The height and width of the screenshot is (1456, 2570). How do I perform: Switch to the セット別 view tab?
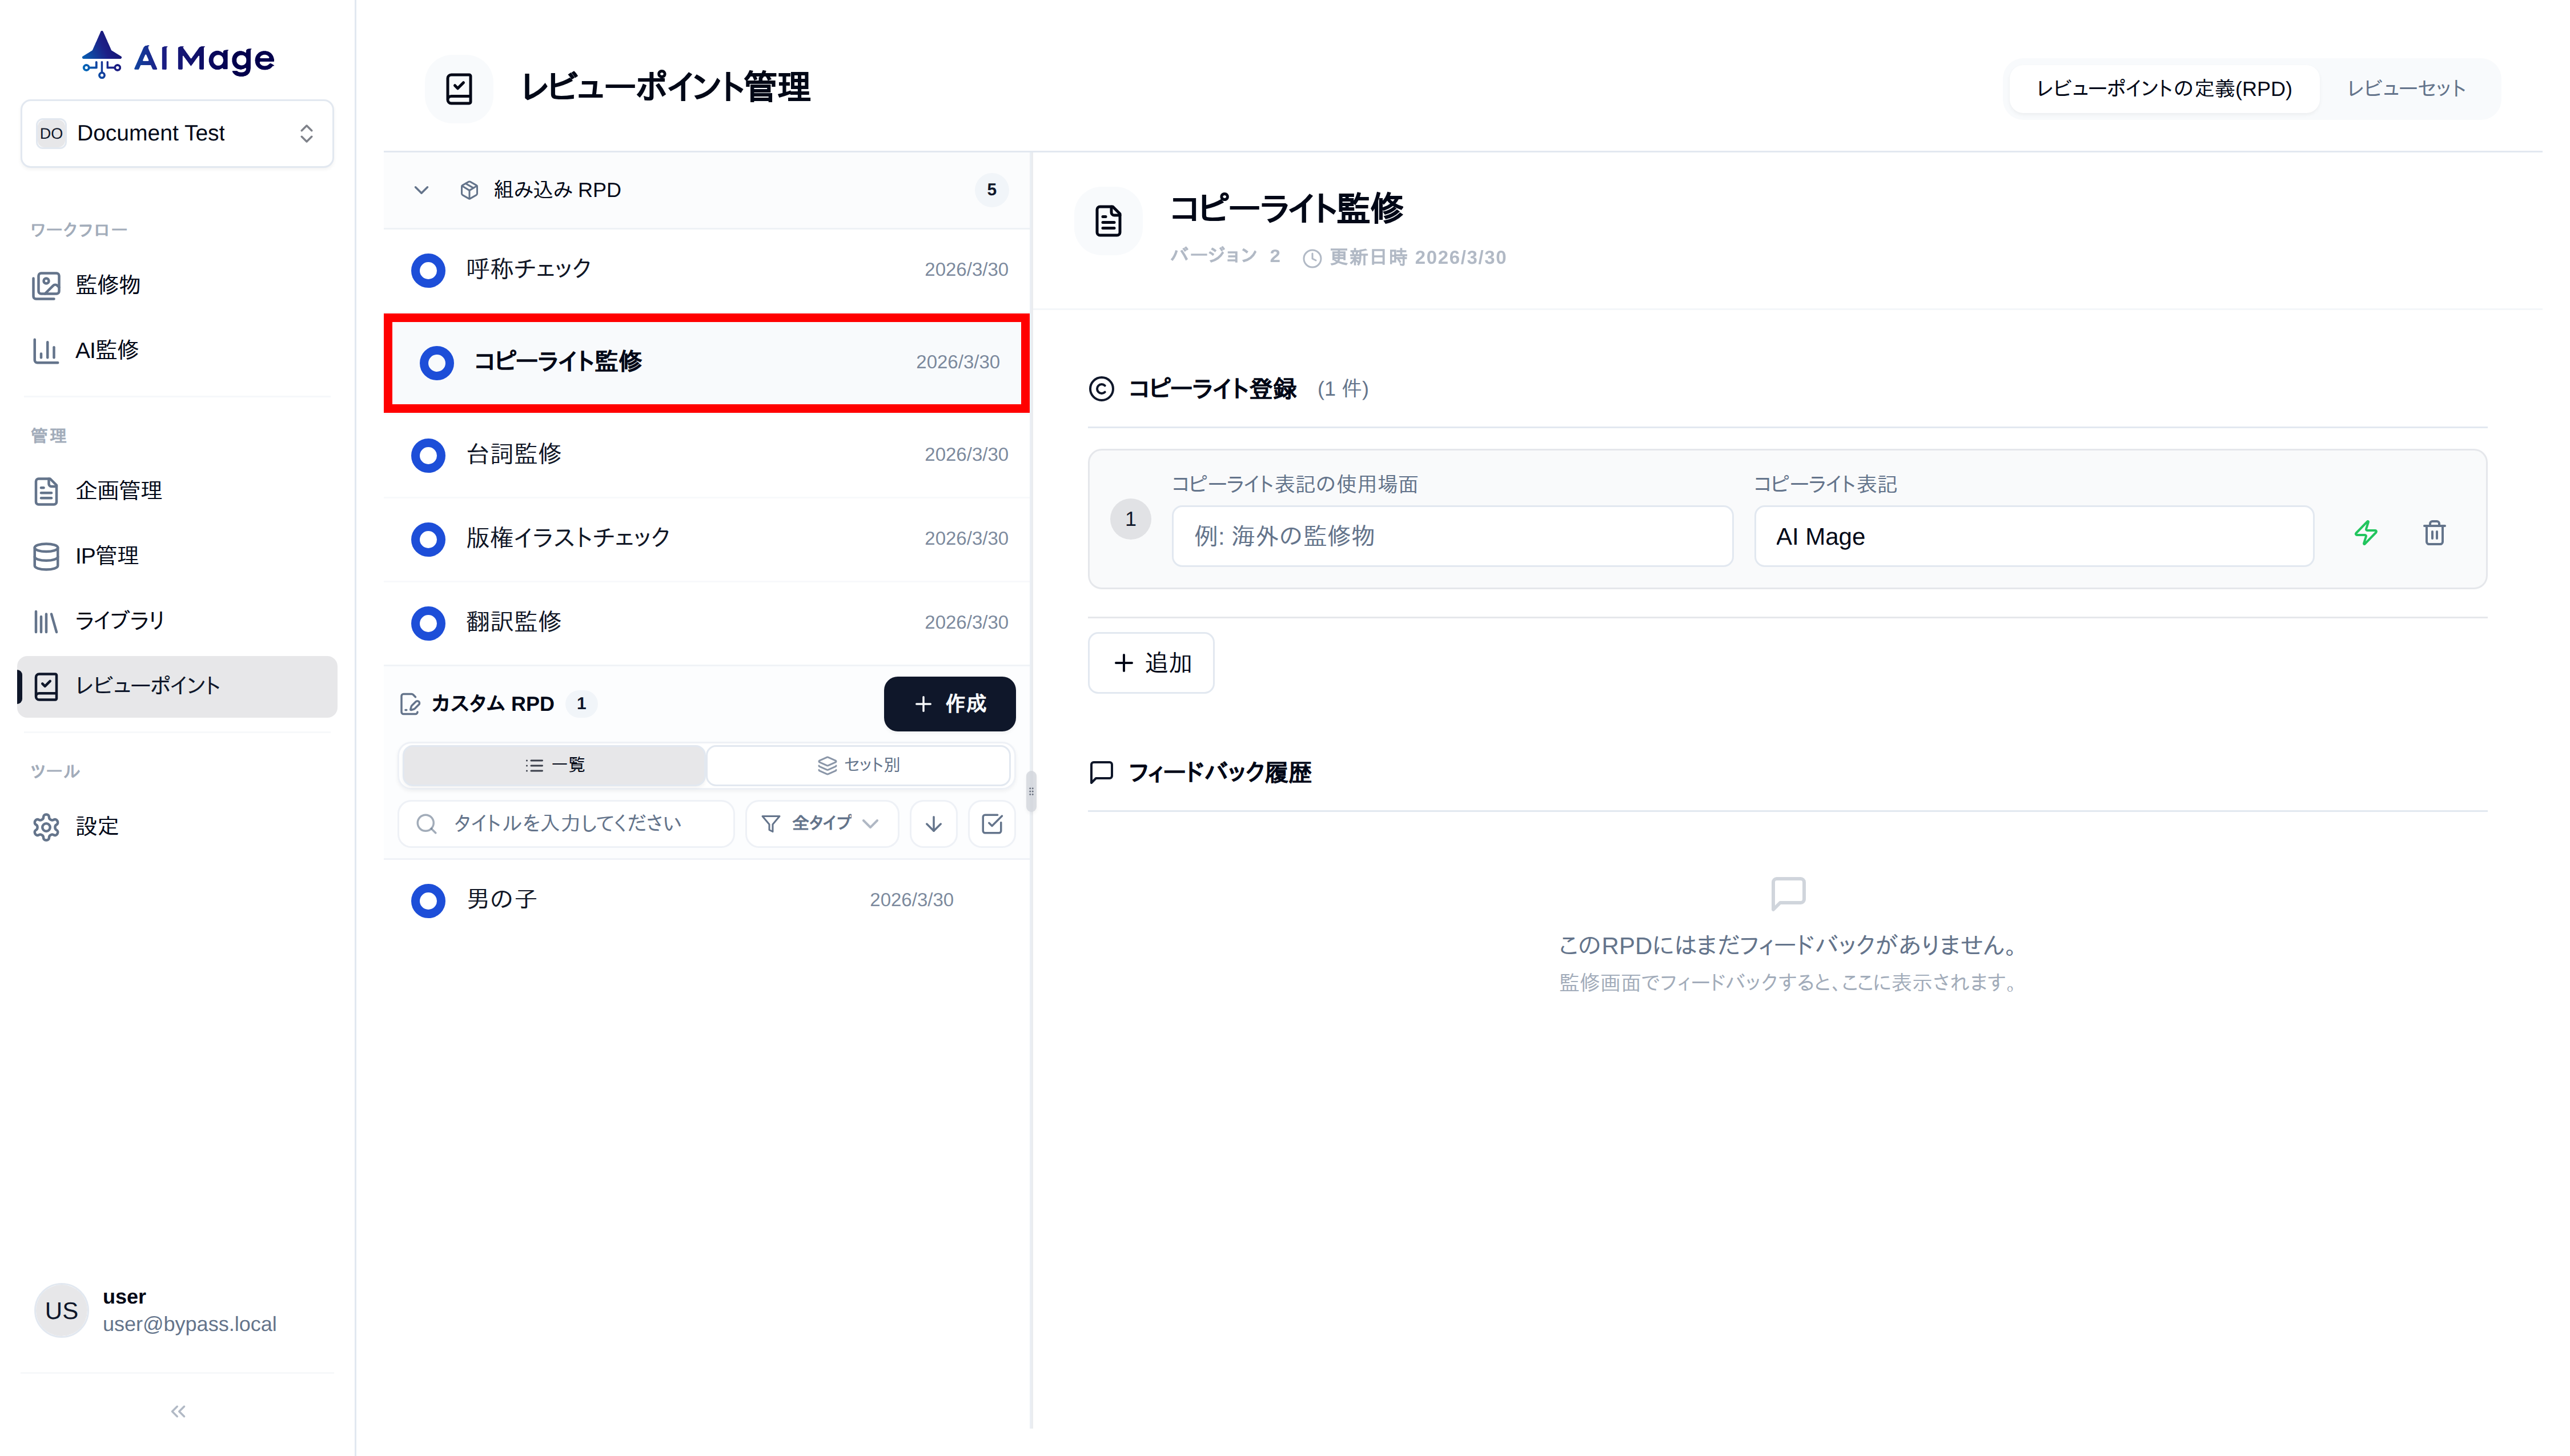pos(858,764)
